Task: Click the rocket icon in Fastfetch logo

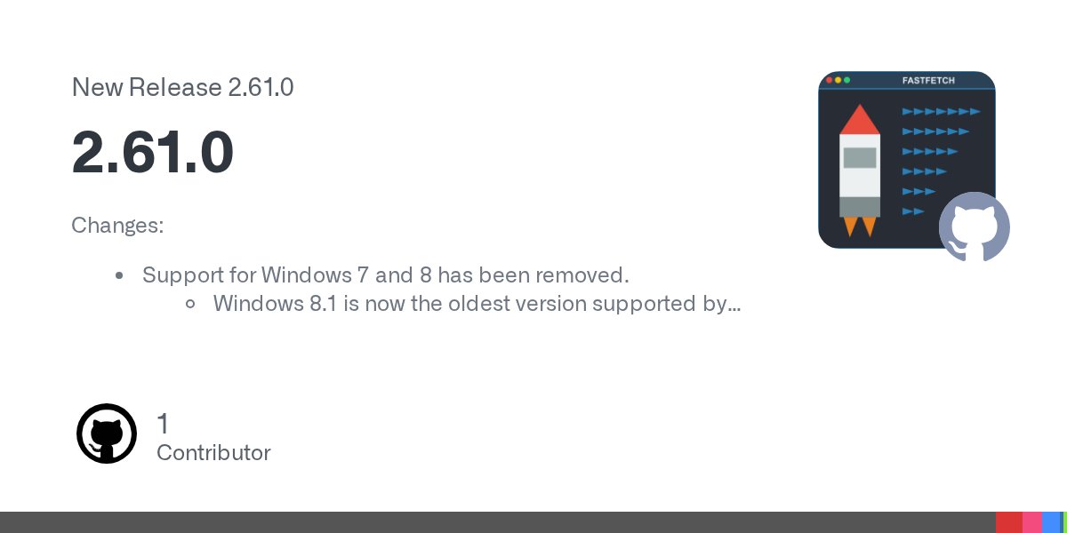Action: pyautogui.click(x=860, y=171)
